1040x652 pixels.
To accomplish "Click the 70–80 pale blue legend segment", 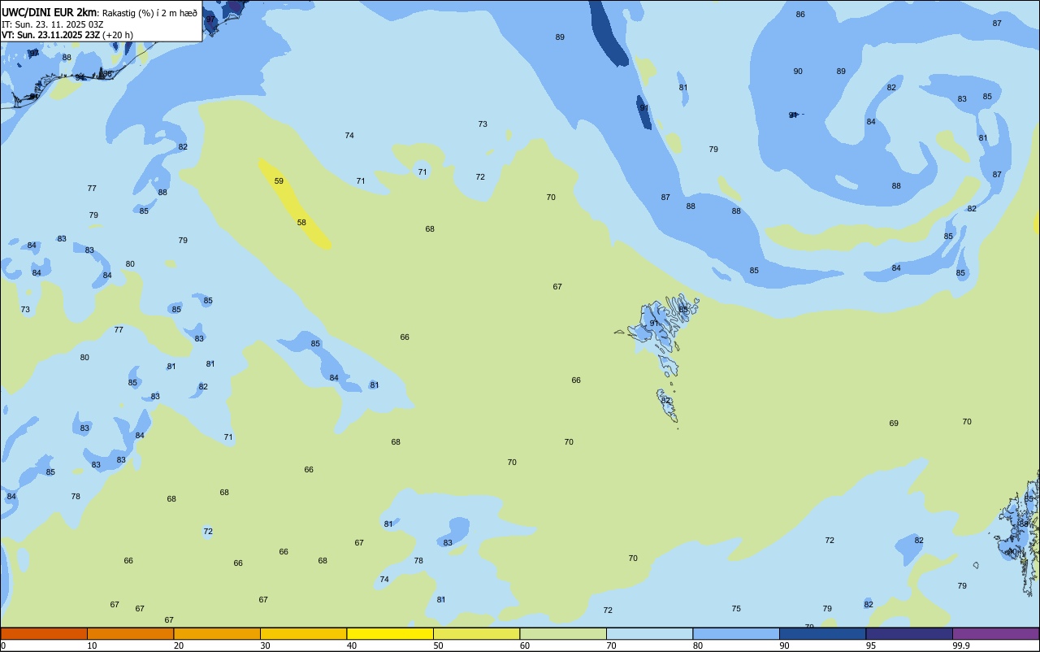I will point(649,633).
